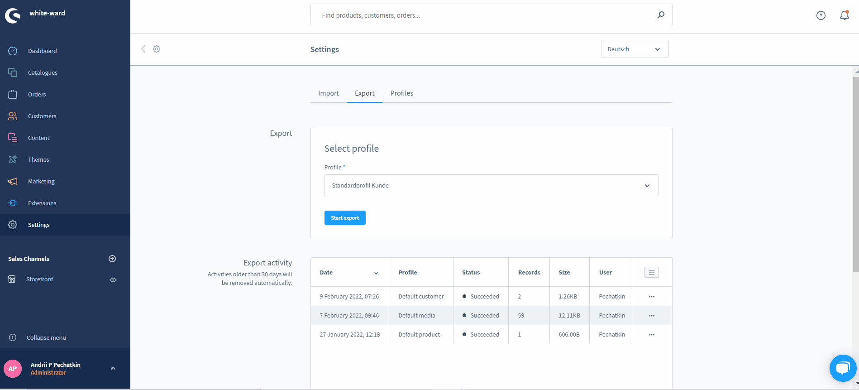This screenshot has height=390, width=859.
Task: Open the Profile select dropdown
Action: [x=491, y=185]
